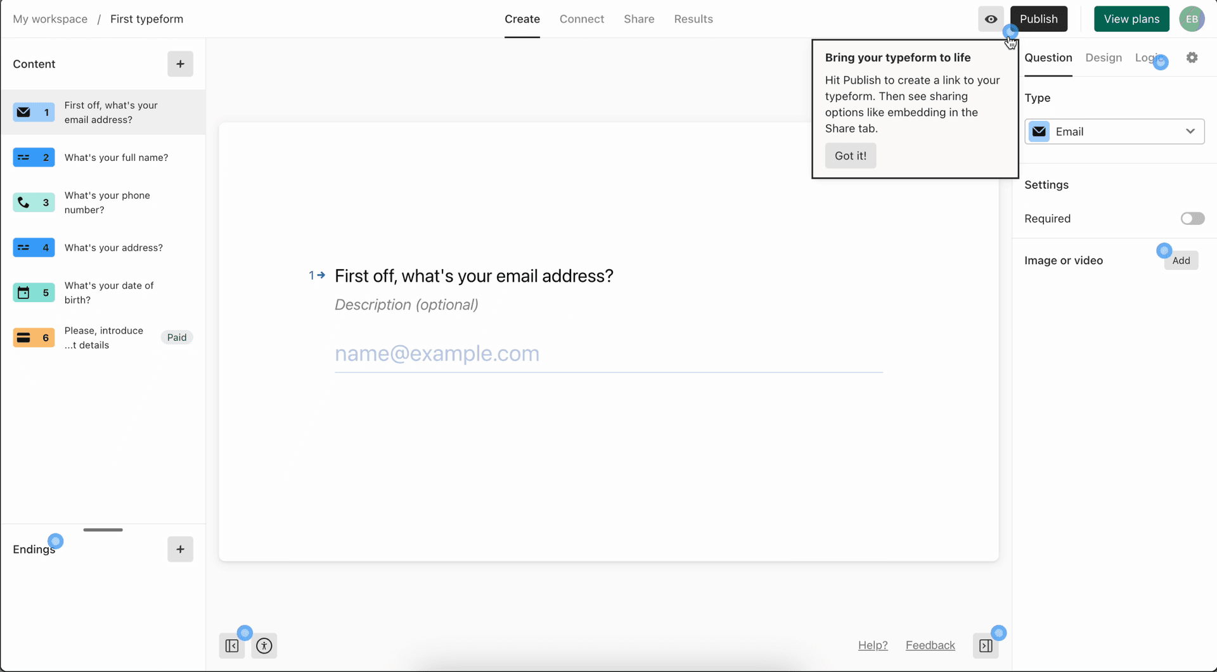The width and height of the screenshot is (1217, 672).
Task: Open the Feedback link
Action: pyautogui.click(x=930, y=645)
